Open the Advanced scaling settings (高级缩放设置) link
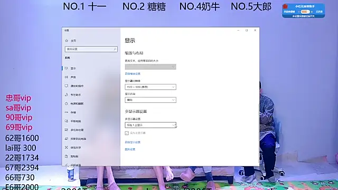The height and width of the screenshot is (190, 338). point(133,74)
